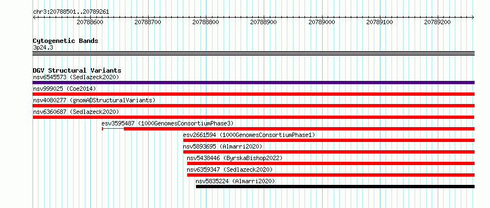490x208 pixels.
Task: Open esv2661594 (1000GenomesConsortiumPhase1) label
Action: (x=249, y=135)
